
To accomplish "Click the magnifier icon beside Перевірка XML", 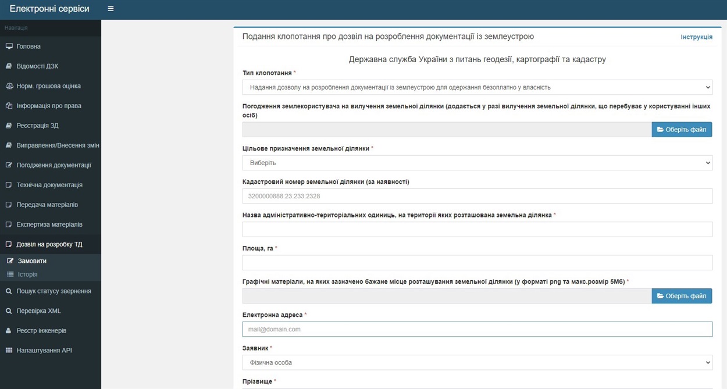I will 9,311.
